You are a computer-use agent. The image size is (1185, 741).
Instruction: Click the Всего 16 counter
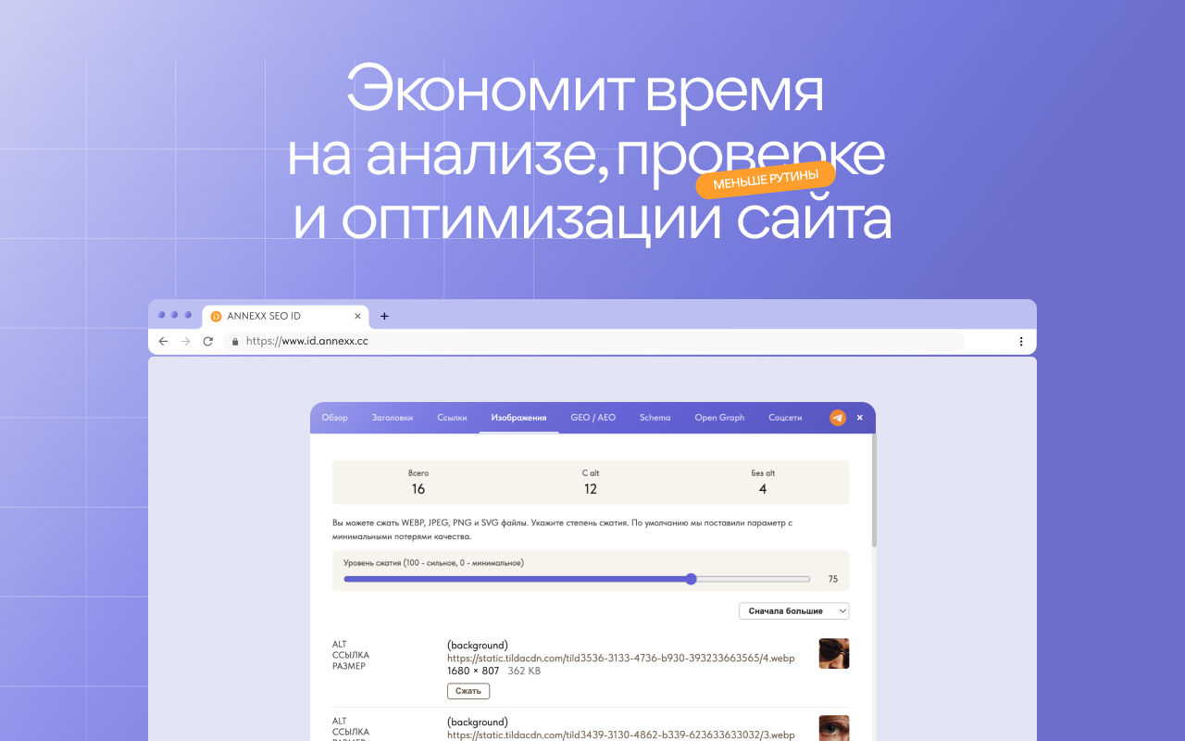point(418,482)
